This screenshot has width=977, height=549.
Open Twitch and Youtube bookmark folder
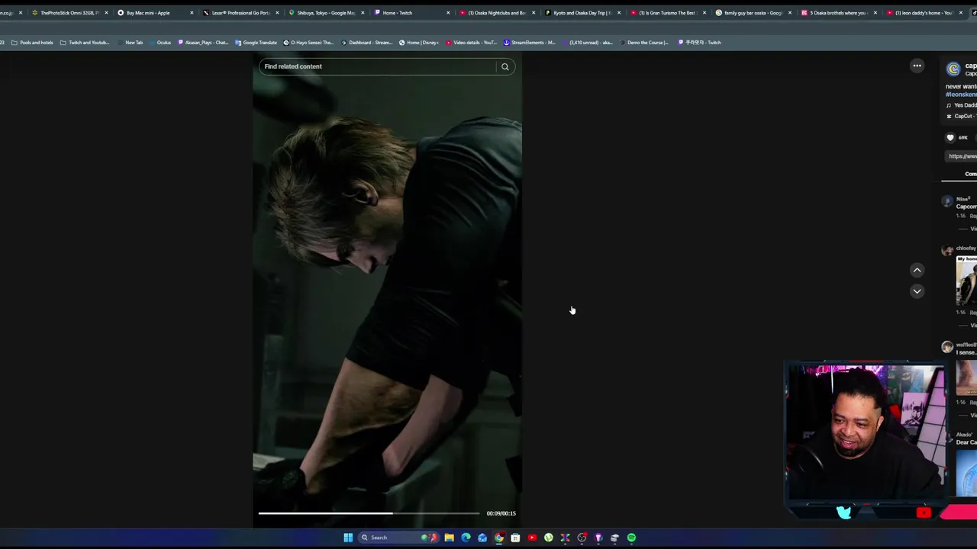85,43
